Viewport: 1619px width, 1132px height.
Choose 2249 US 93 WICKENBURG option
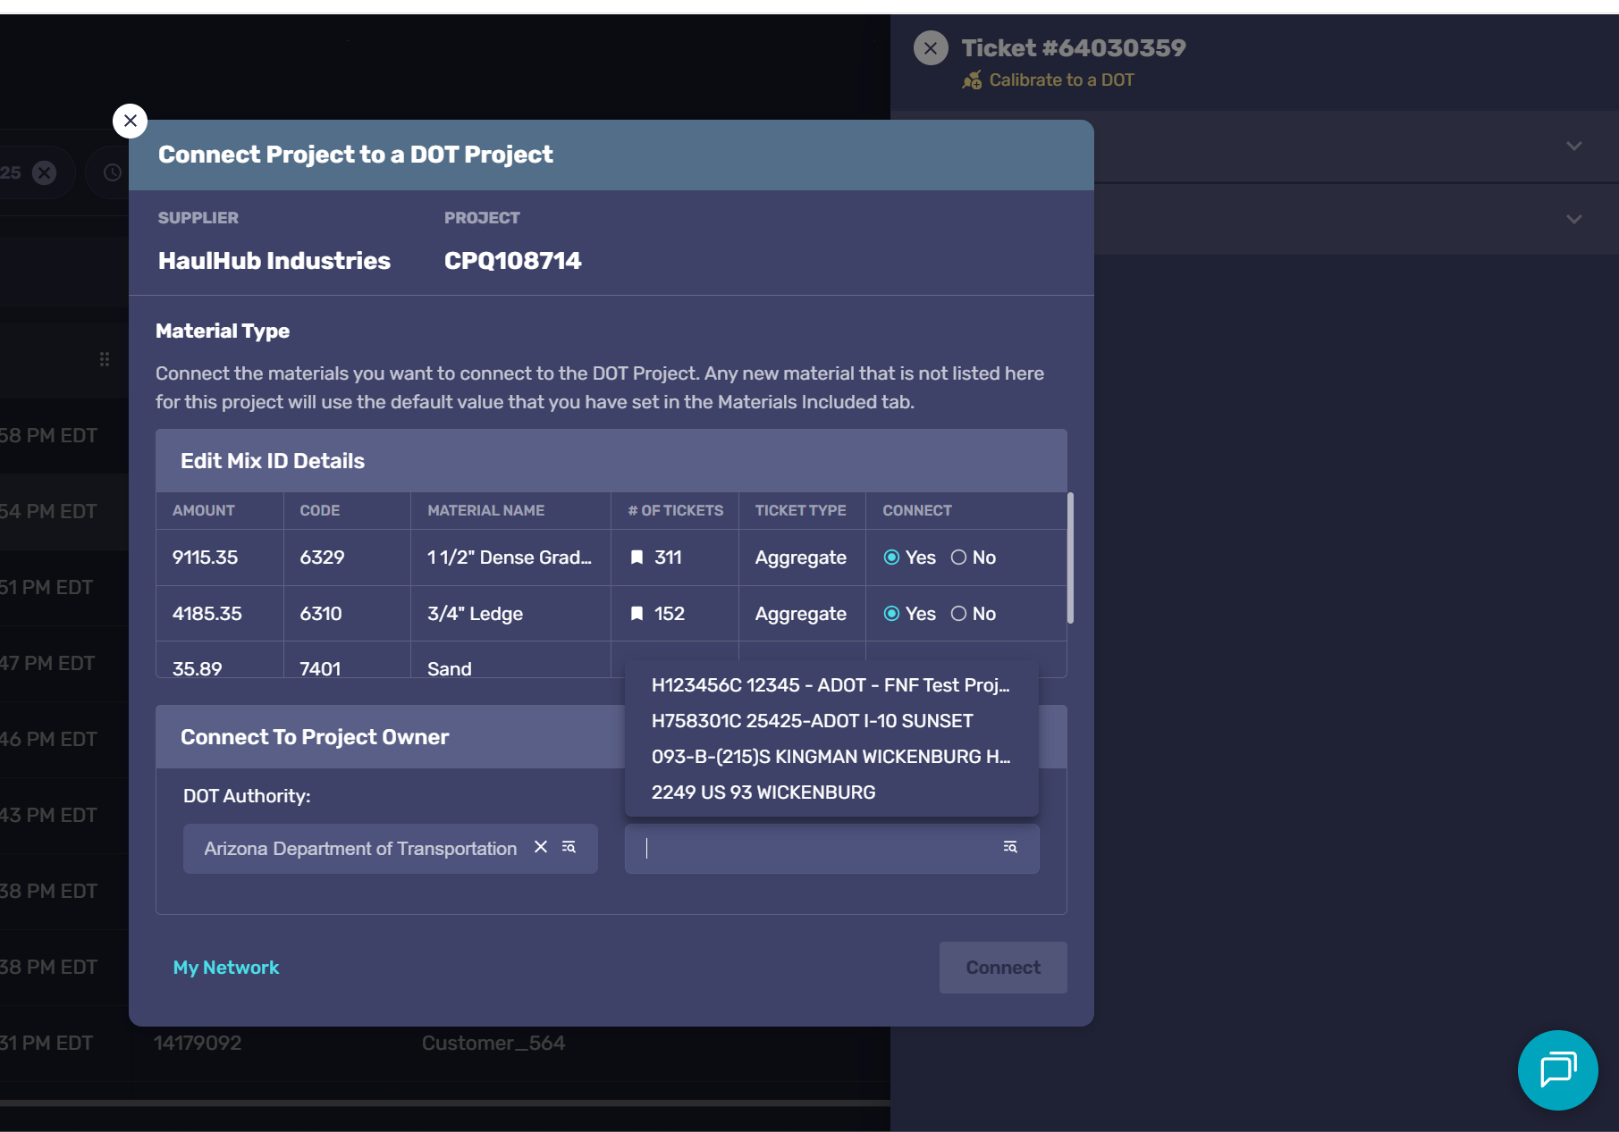point(763,792)
